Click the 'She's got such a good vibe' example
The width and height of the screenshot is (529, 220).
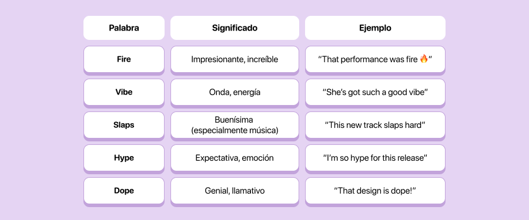[375, 92]
